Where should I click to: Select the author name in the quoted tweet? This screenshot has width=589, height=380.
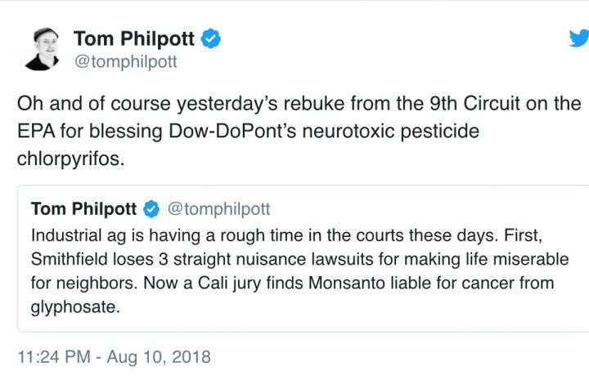point(83,209)
